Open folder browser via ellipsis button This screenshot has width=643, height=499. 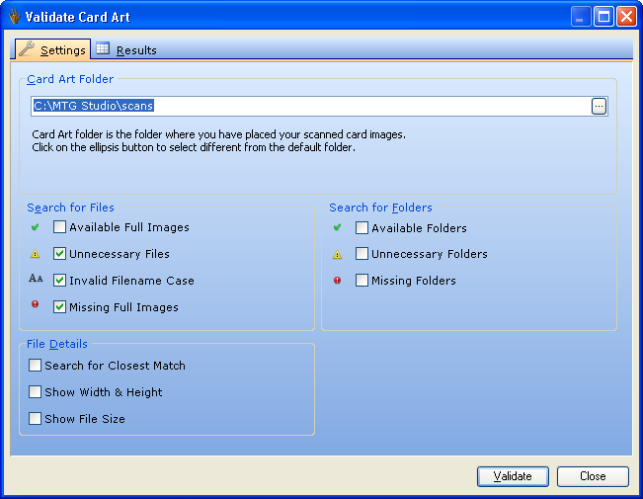(599, 107)
